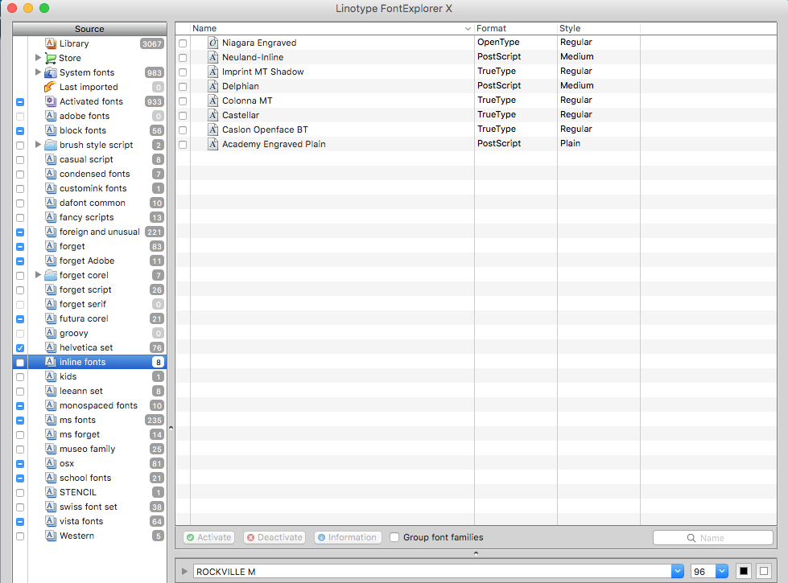Click the Information button
The image size is (788, 583).
[348, 537]
